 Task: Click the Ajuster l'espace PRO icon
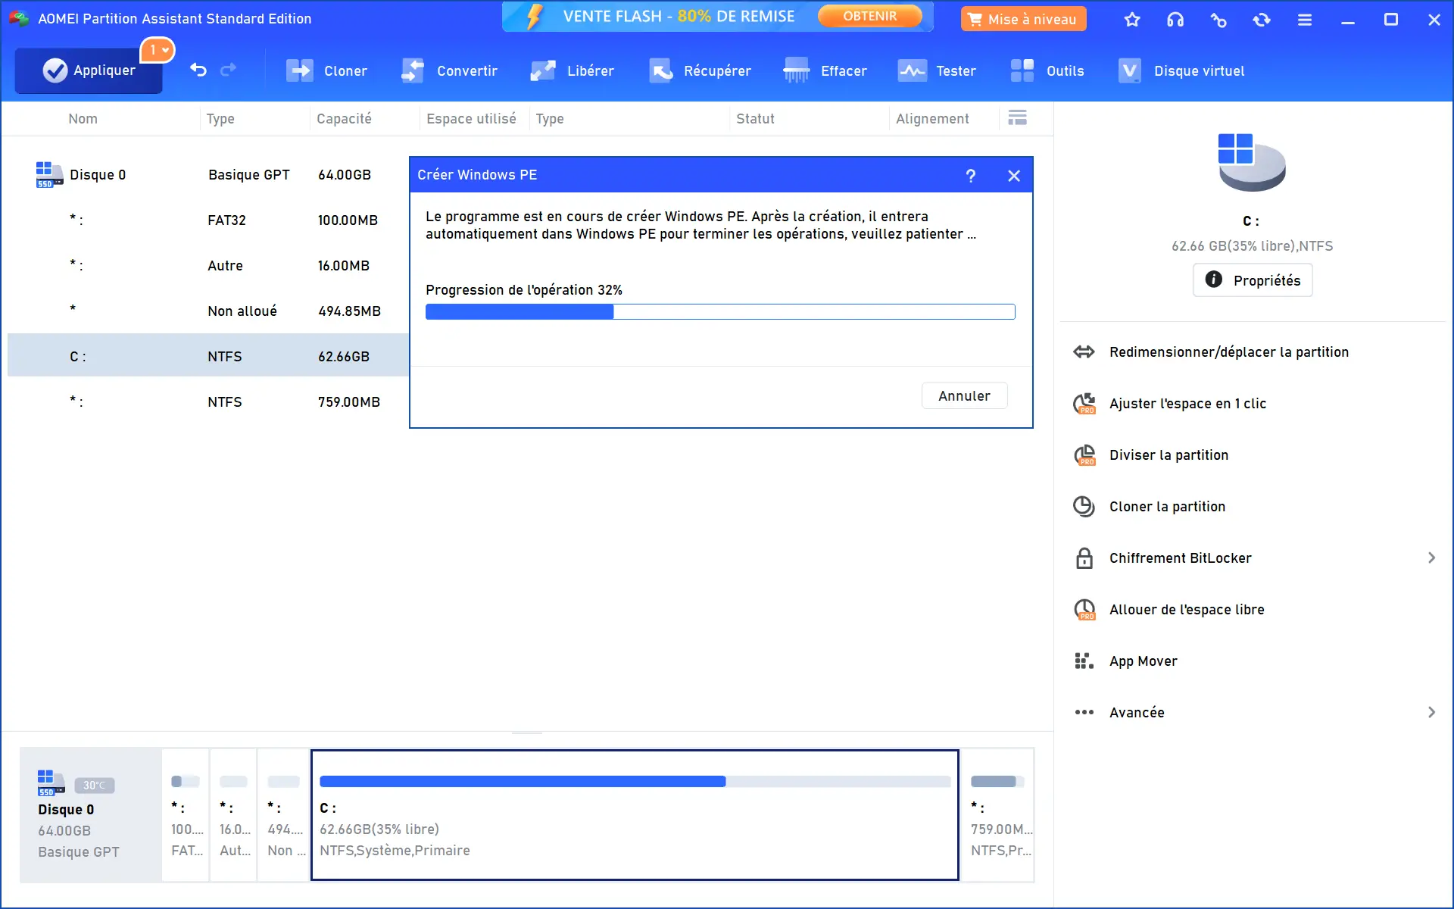point(1084,404)
